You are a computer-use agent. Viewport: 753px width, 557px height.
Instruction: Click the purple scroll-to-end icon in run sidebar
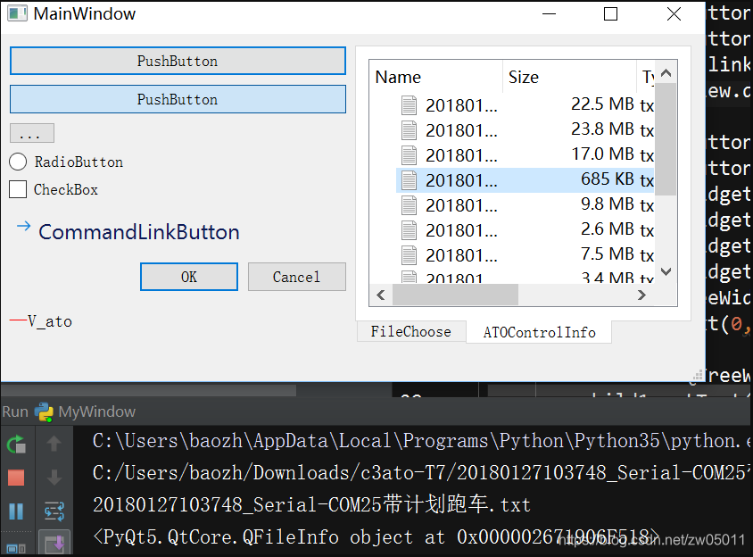point(55,543)
